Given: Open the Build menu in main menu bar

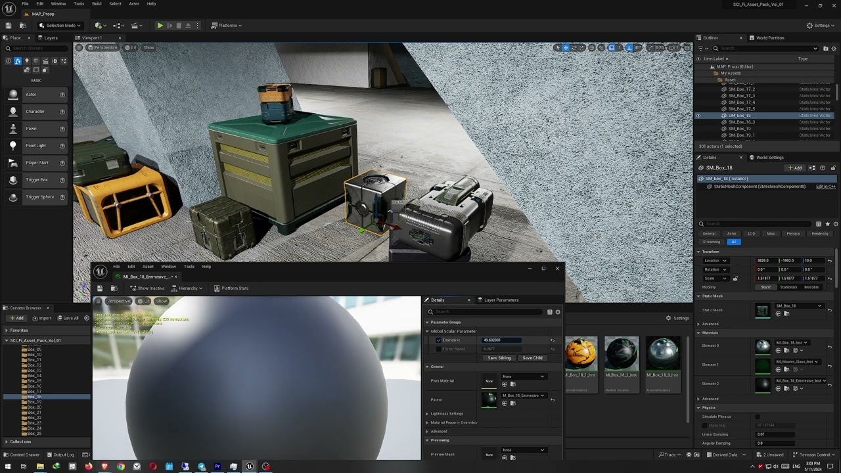Looking at the screenshot, I should pyautogui.click(x=97, y=4).
